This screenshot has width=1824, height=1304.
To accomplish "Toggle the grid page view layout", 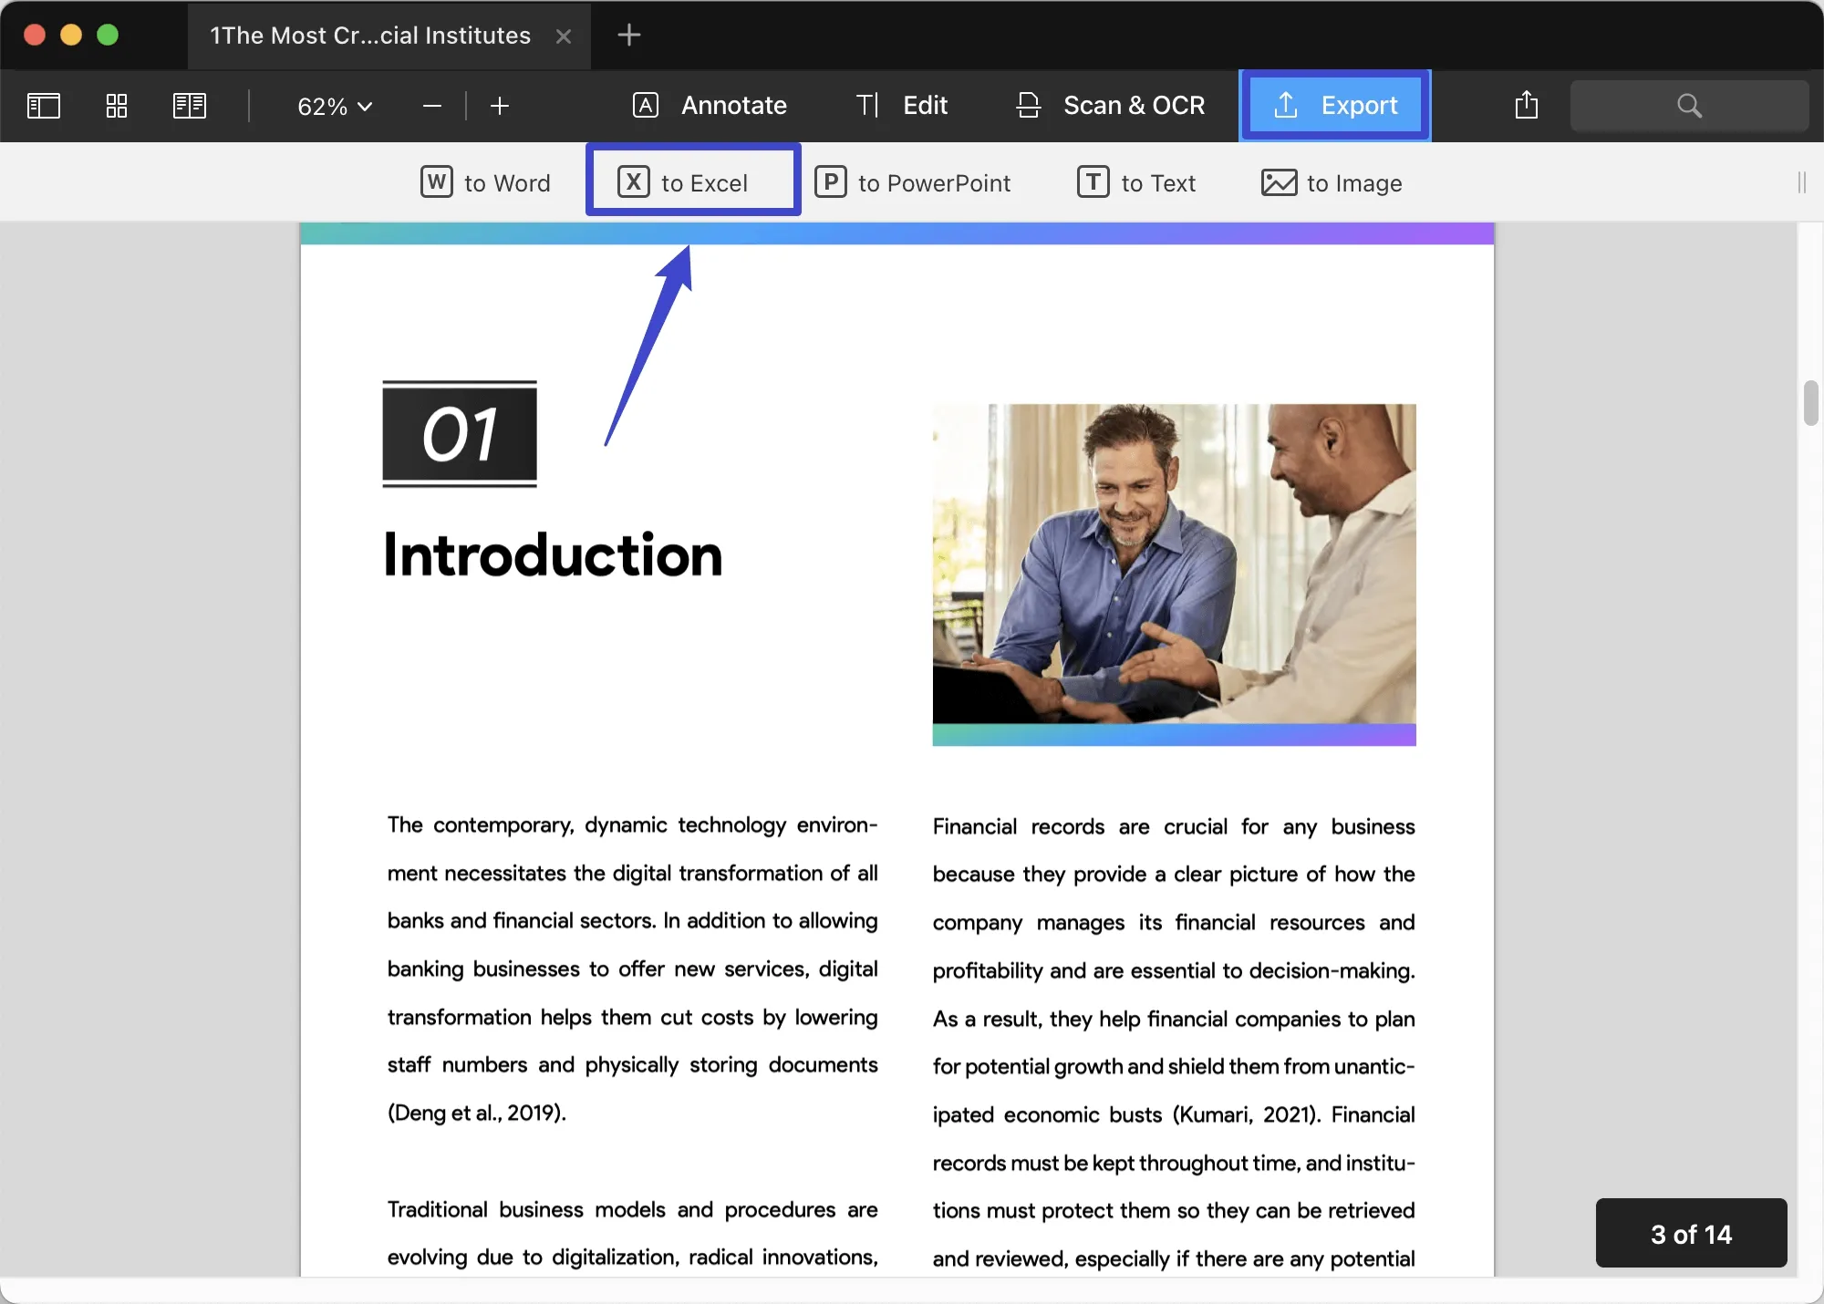I will (x=116, y=105).
